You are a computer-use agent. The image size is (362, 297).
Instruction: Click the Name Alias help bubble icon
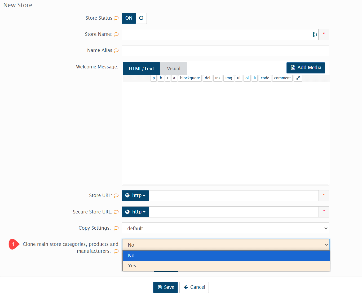[x=116, y=51]
